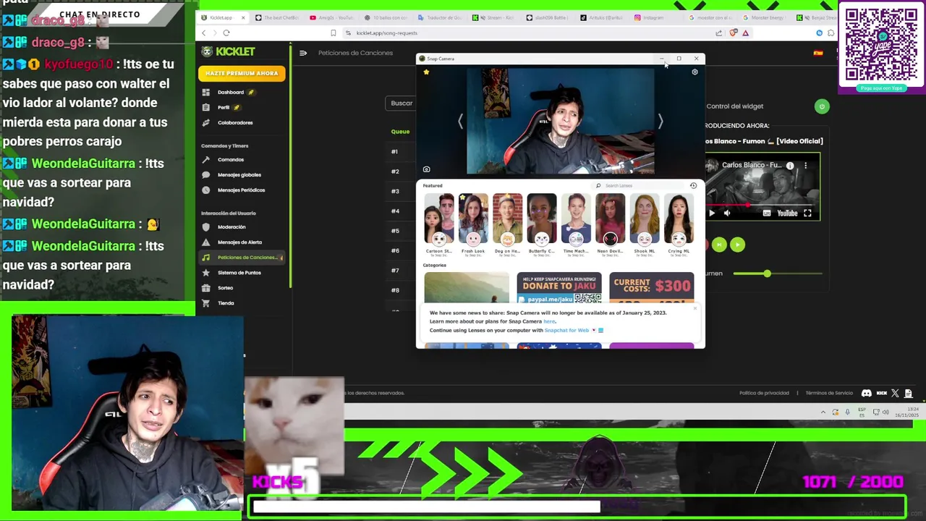926x521 pixels.
Task: Toggle widget power button next to Control del widget
Action: tap(822, 106)
